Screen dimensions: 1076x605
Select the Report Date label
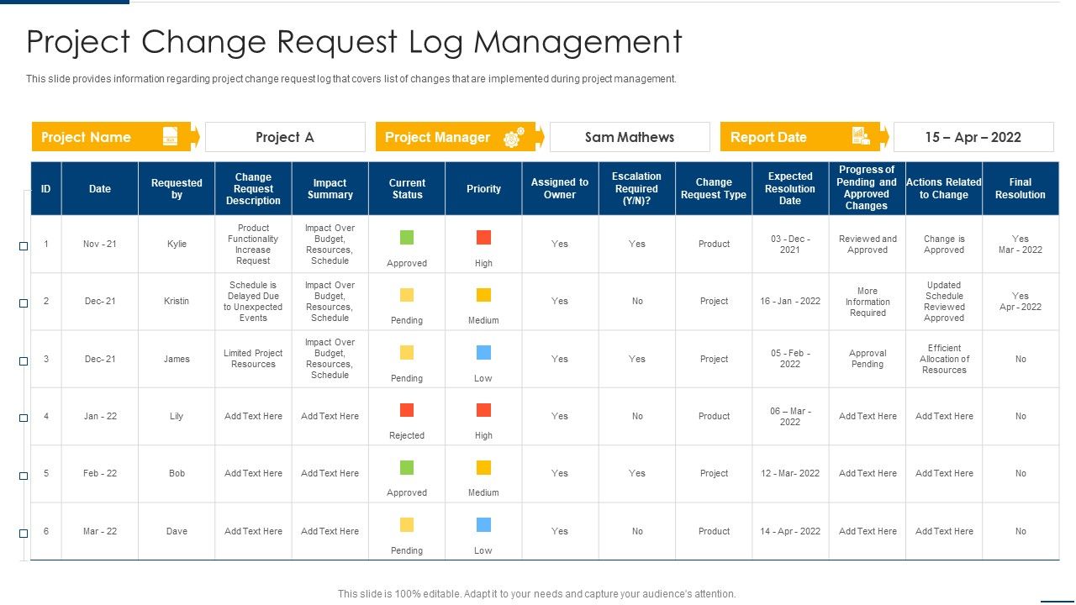(x=768, y=137)
